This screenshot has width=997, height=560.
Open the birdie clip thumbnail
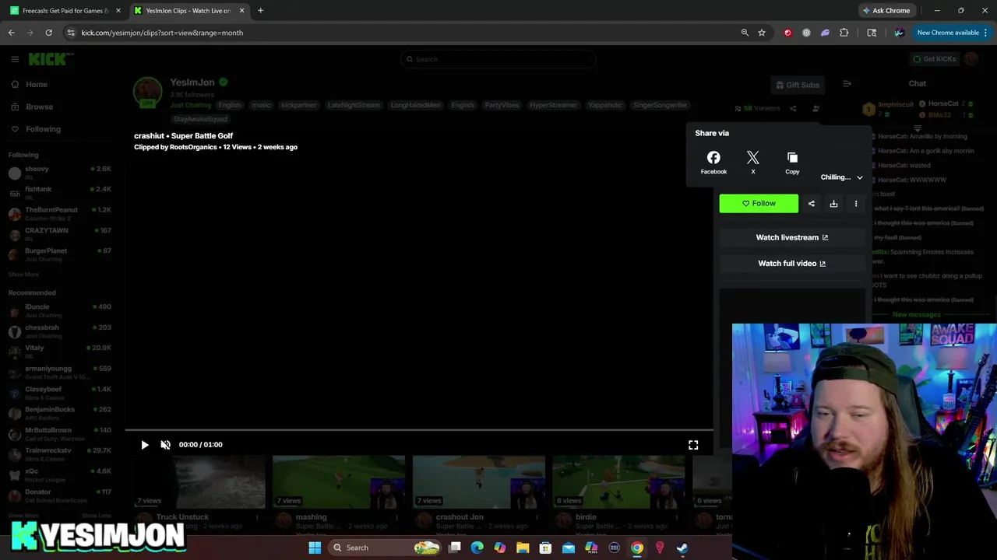(618, 482)
